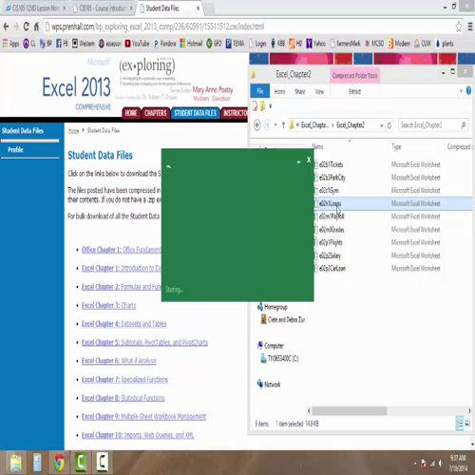475x475 pixels.
Task: Open Explorer help question mark icon
Action: point(468,91)
